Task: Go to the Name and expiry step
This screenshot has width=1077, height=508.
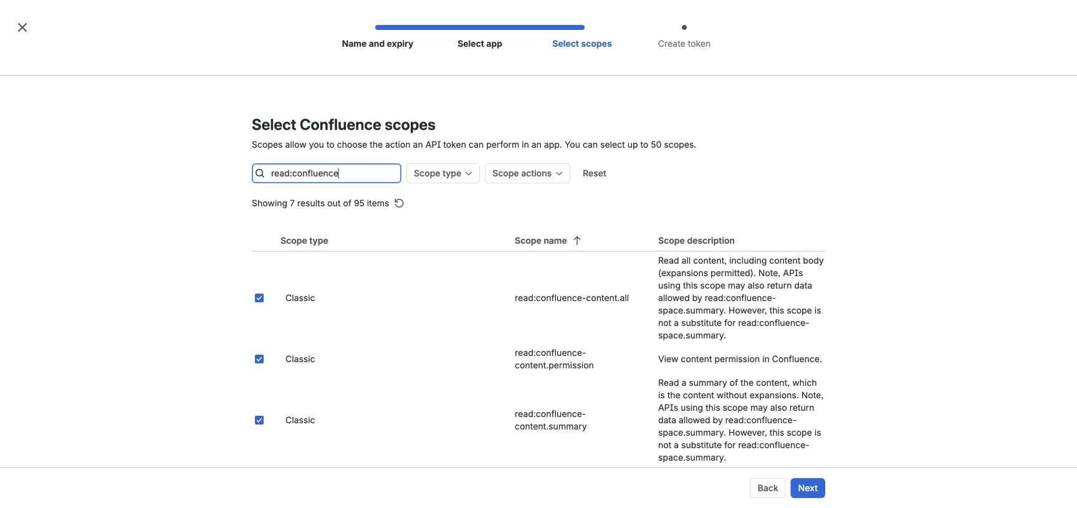Action: 378,44
